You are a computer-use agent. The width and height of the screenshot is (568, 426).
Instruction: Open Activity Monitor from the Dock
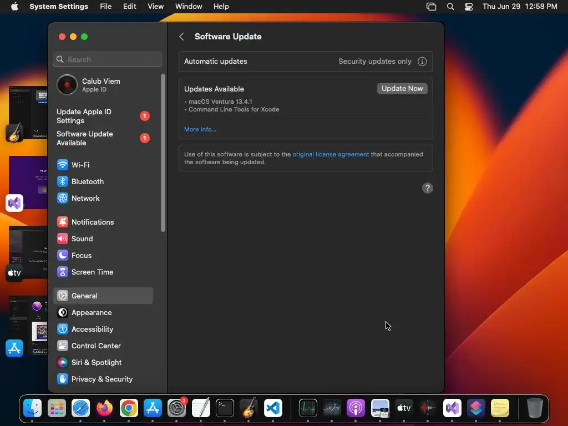[x=308, y=408]
